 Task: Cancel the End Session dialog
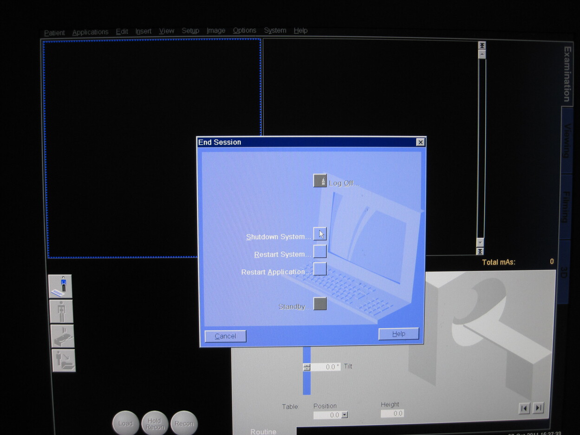tap(225, 336)
